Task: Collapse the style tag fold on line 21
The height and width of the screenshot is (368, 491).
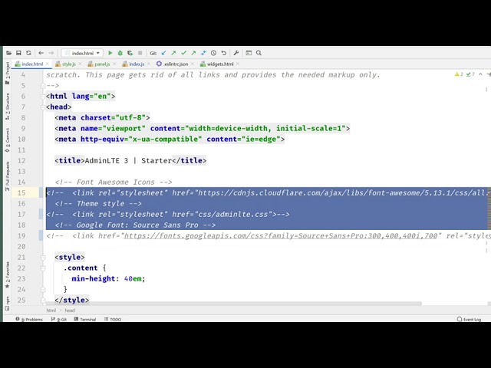Action: point(43,258)
